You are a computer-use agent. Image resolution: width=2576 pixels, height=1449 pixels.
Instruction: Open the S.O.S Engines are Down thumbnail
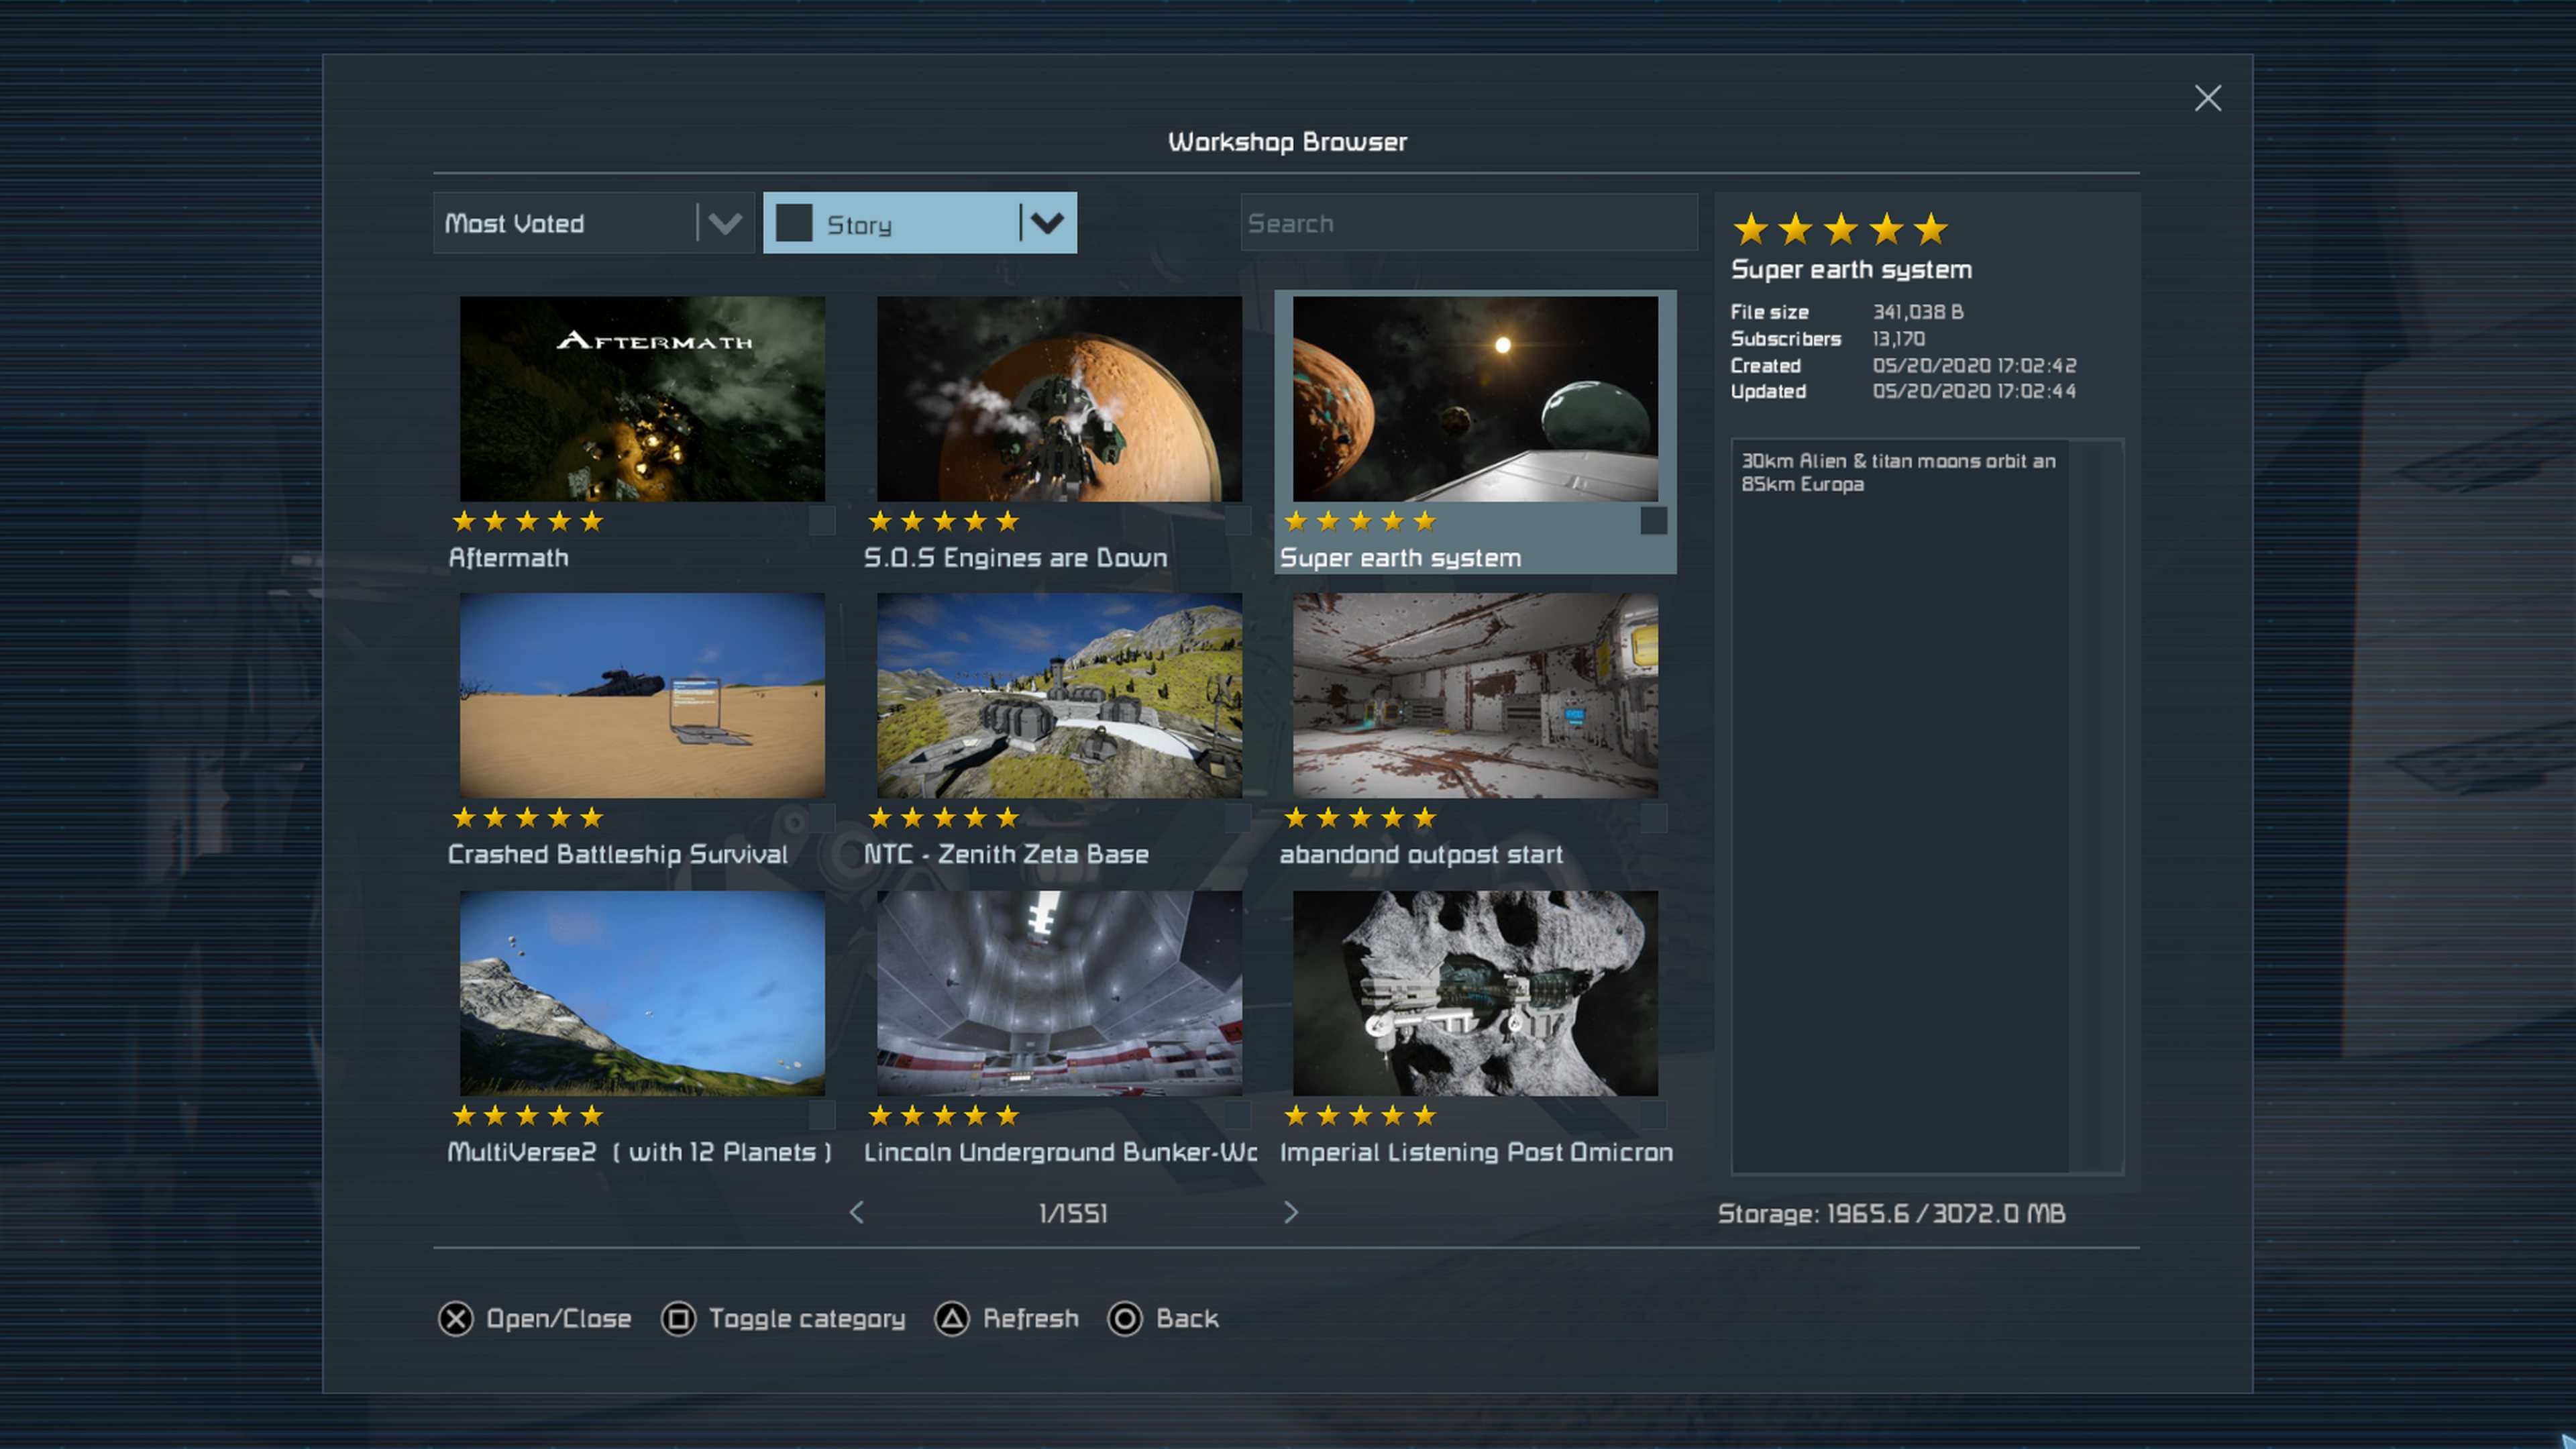1059,399
